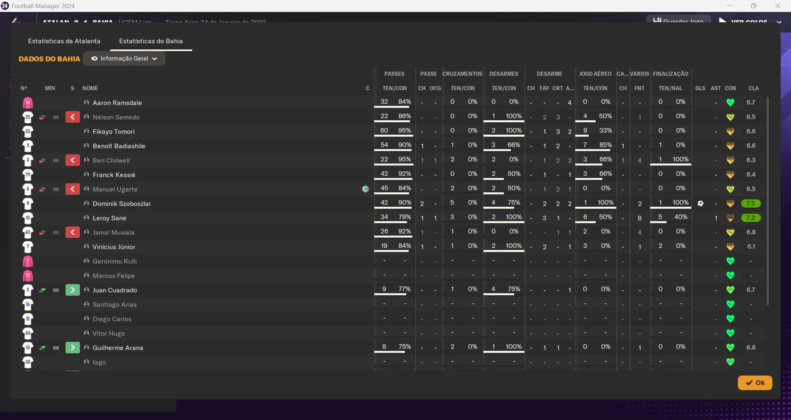Open the Informação Geral view dropdown
Image resolution: width=791 pixels, height=420 pixels.
click(x=124, y=58)
